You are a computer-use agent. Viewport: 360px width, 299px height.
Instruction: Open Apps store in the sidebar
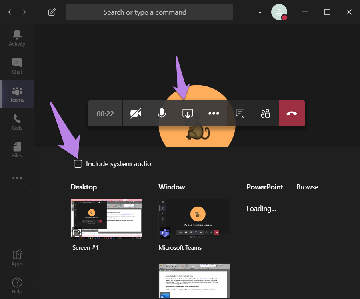[17, 258]
